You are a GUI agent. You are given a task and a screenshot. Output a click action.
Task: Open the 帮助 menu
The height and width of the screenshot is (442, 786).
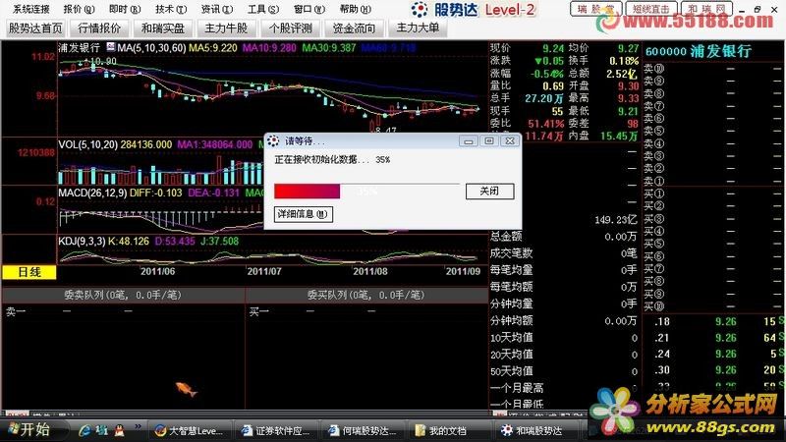pos(355,10)
